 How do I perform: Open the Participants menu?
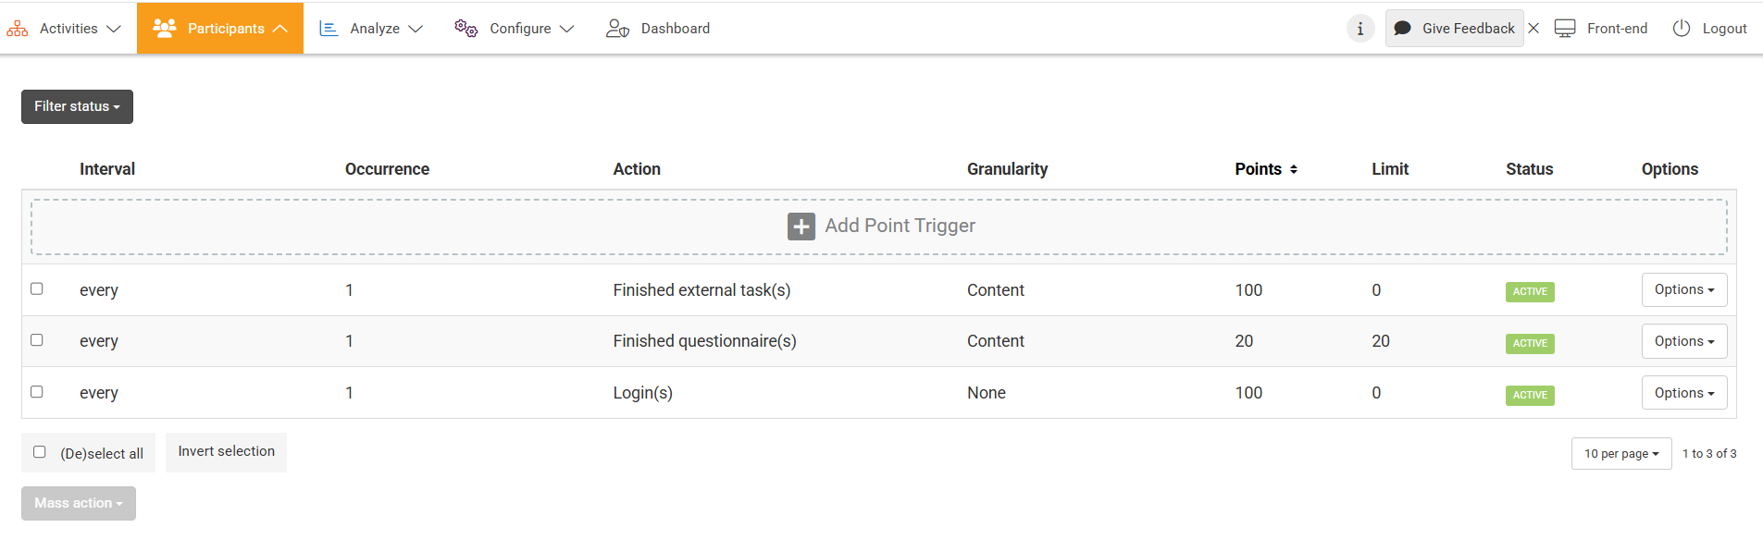point(220,29)
